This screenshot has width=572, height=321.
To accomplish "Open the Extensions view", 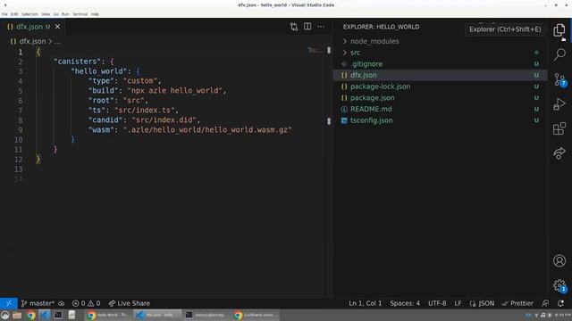I will (x=559, y=128).
